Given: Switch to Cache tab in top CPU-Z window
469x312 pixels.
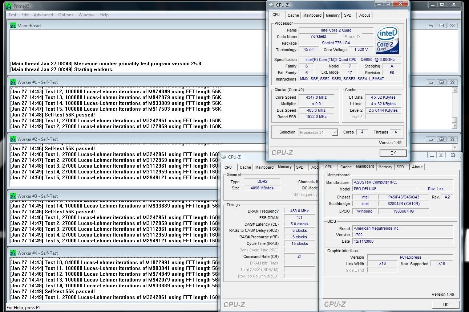Looking at the screenshot, I should coord(293,15).
